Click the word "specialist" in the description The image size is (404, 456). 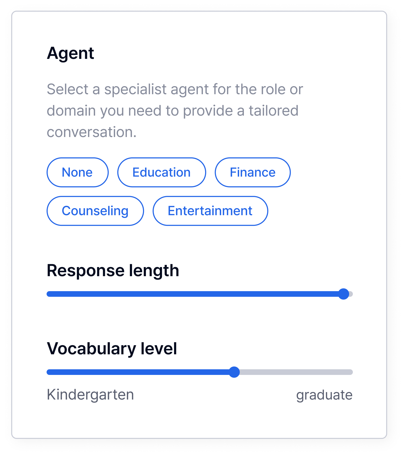click(135, 89)
